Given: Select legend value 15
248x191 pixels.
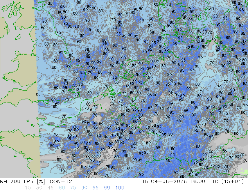Looking at the screenshot, I should click(28, 188).
